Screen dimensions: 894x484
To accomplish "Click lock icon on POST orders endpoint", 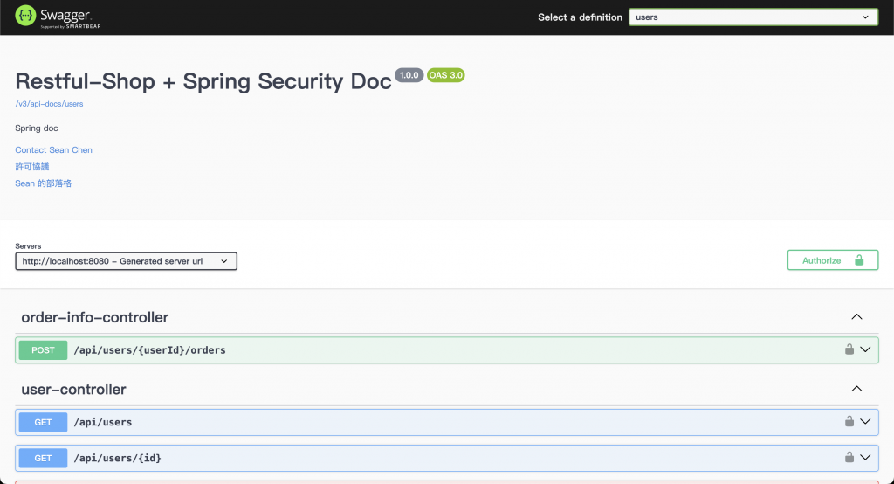I will tap(849, 349).
